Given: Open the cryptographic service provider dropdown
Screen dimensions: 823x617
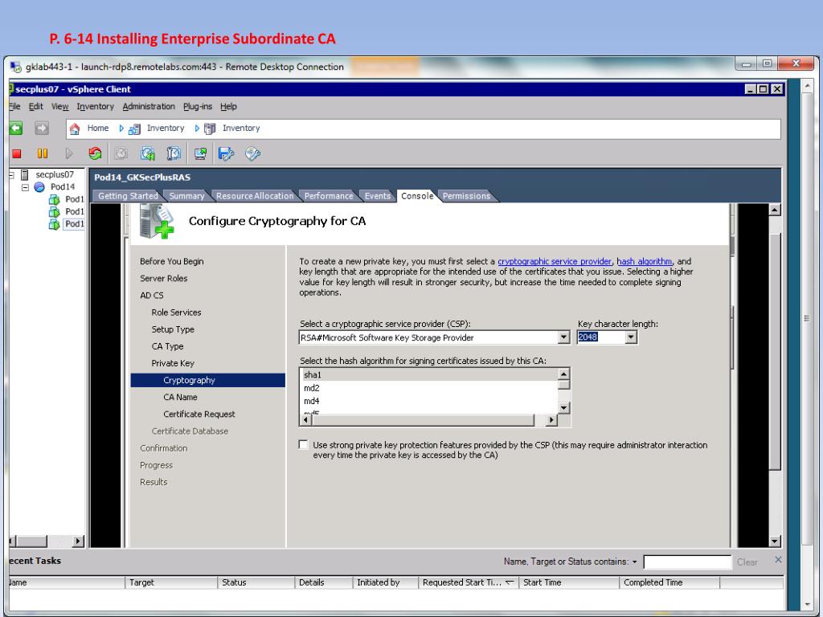Looking at the screenshot, I should click(563, 337).
